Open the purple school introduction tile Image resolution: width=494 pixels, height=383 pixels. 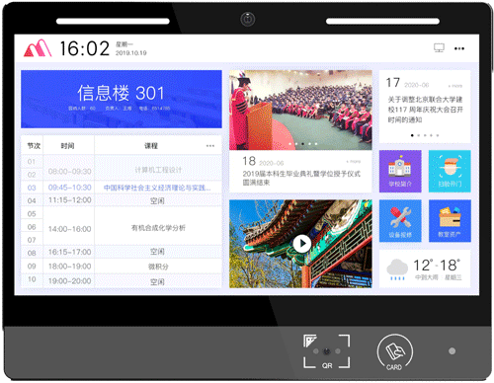pos(400,171)
